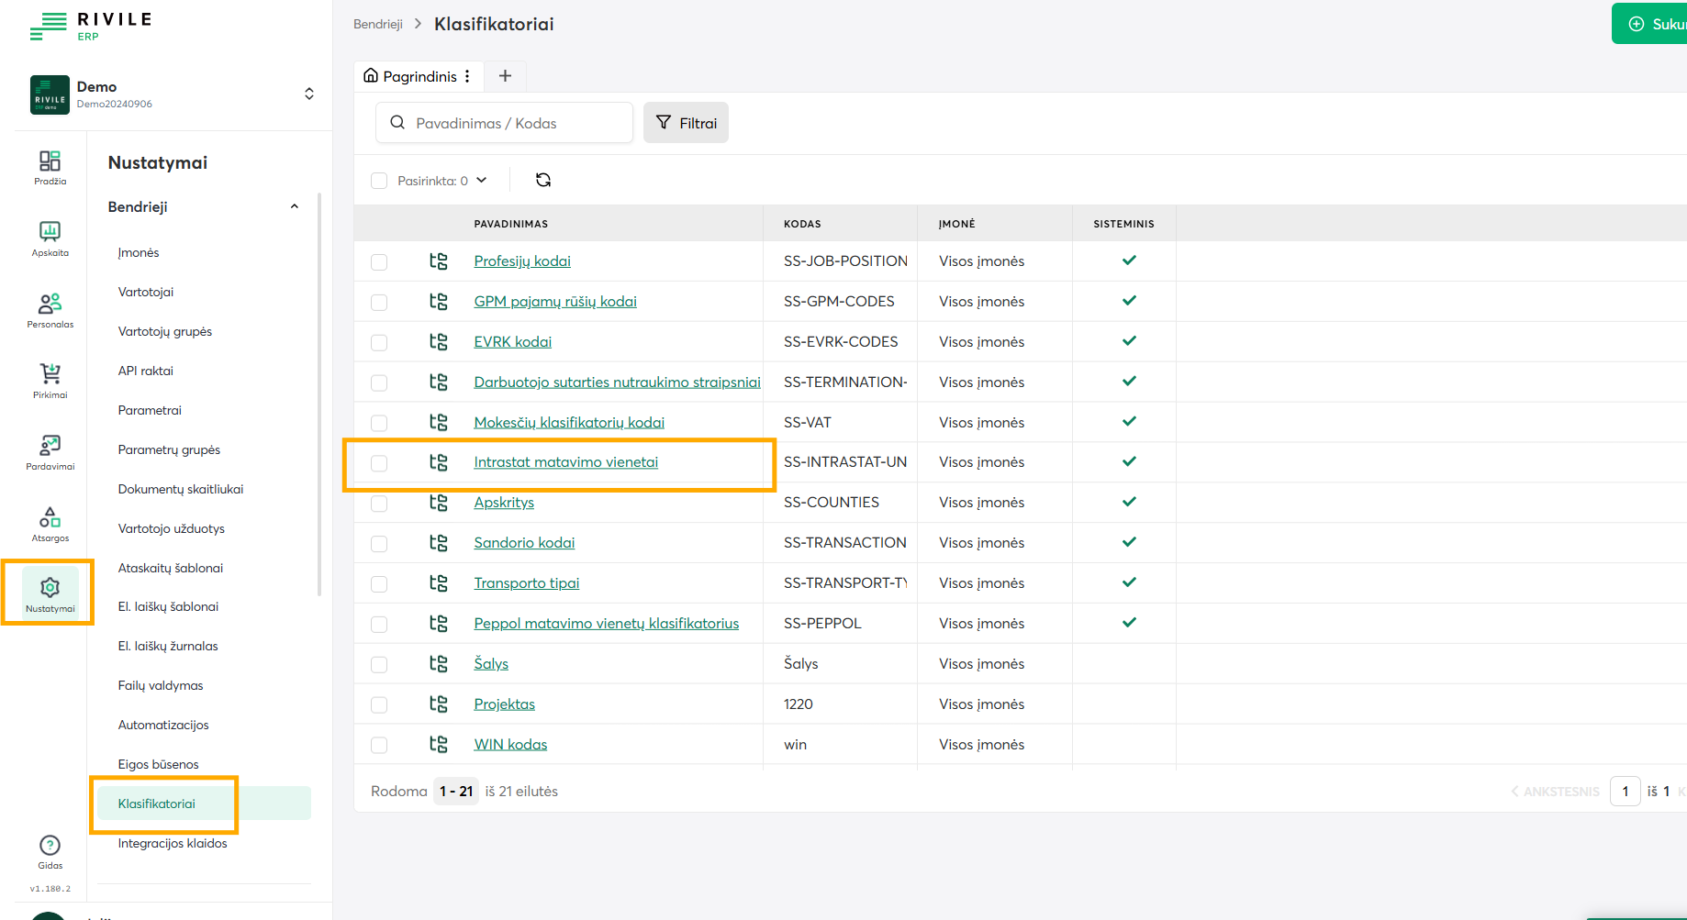Tick the checkbox for Profesijų kodai row

tap(379, 262)
